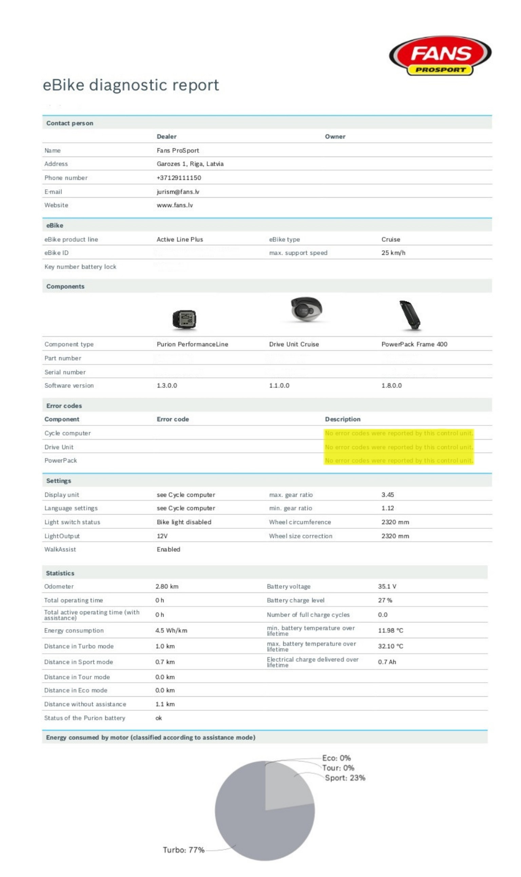Image resolution: width=521 pixels, height=877 pixels.
Task: Click software version 1.3.0.0
Action: point(167,386)
